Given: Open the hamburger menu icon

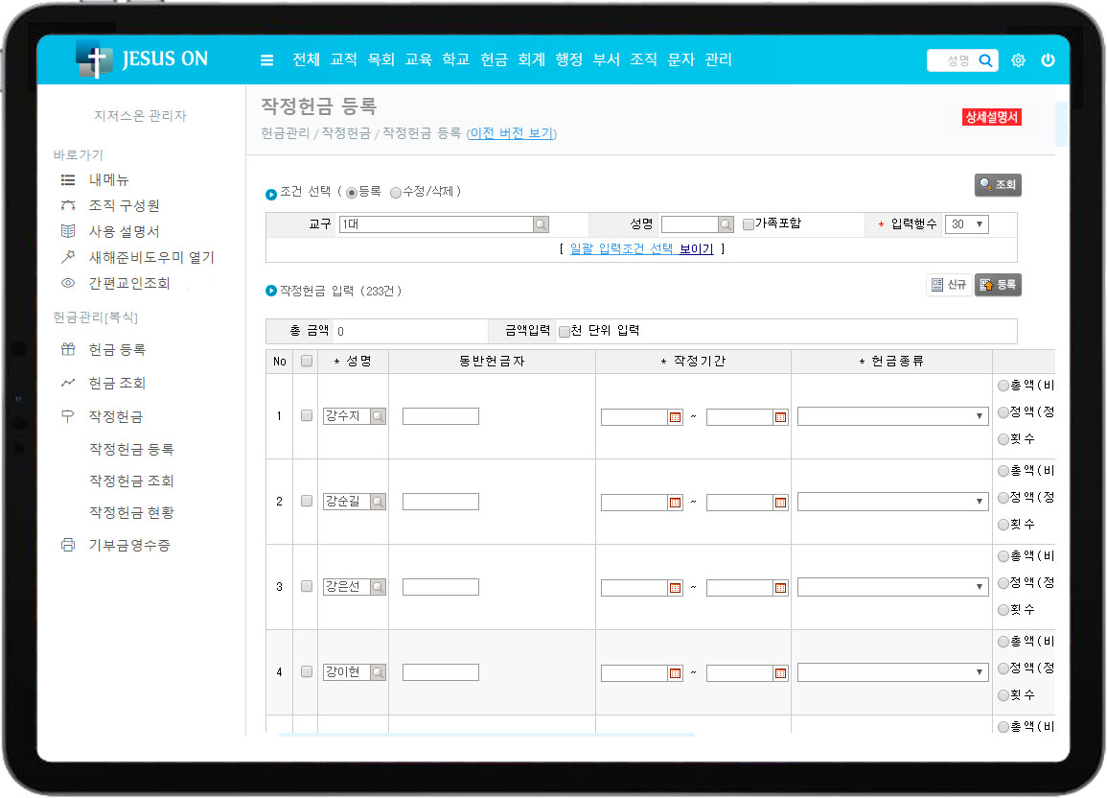Looking at the screenshot, I should click(266, 60).
